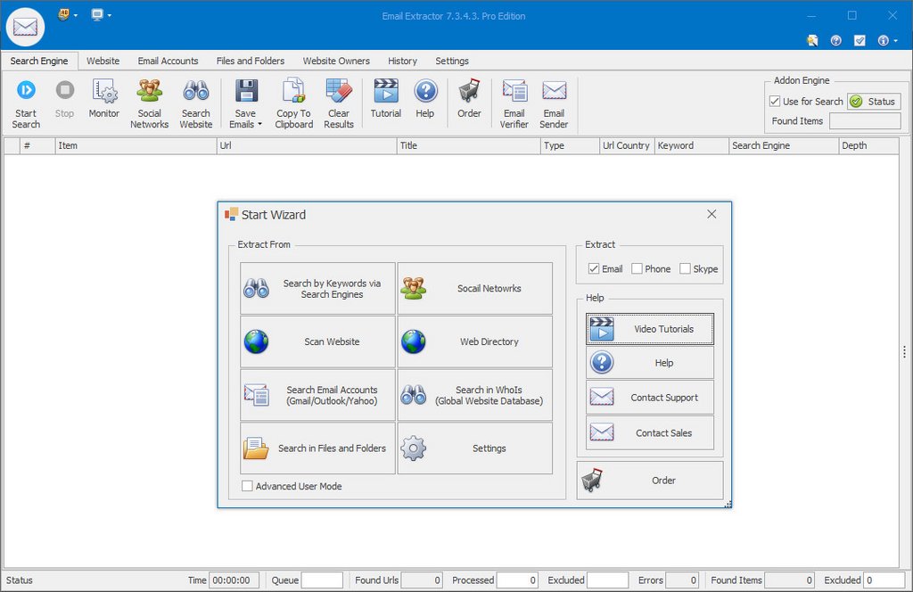This screenshot has height=592, width=913.
Task: Uncheck the Email extract checkbox
Action: point(593,269)
